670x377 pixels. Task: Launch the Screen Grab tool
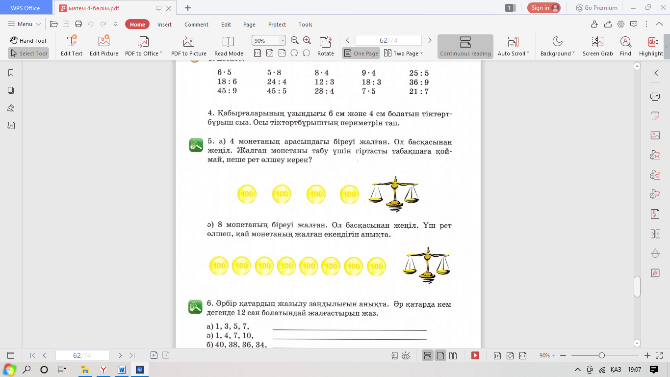pyautogui.click(x=597, y=42)
